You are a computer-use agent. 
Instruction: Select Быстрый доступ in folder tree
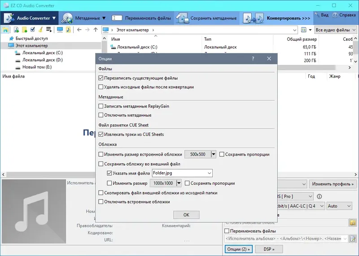point(31,39)
